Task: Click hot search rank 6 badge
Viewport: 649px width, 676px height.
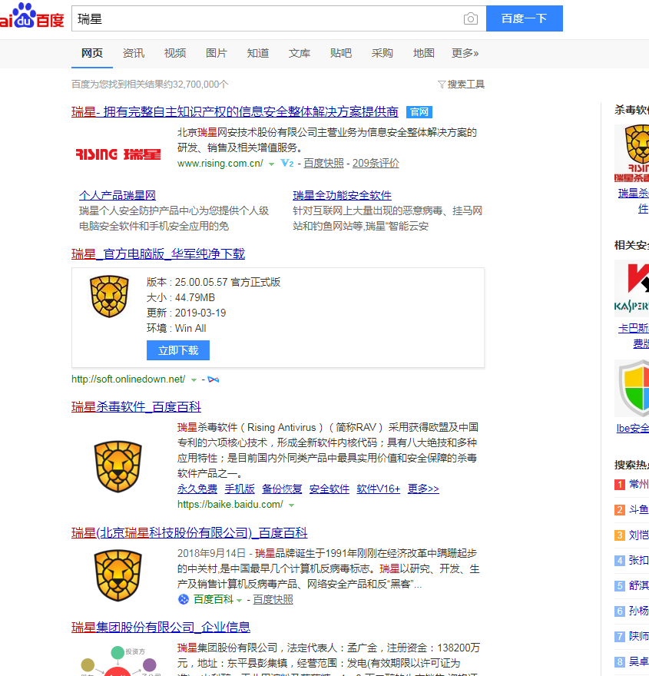Action: tap(620, 611)
